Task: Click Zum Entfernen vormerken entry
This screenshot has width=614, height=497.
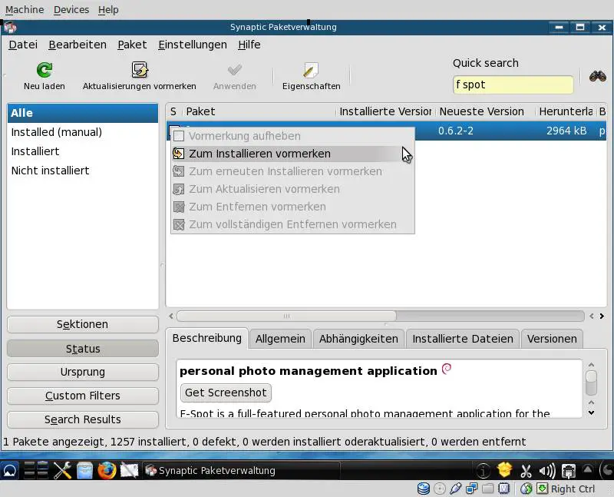Action: click(292, 207)
